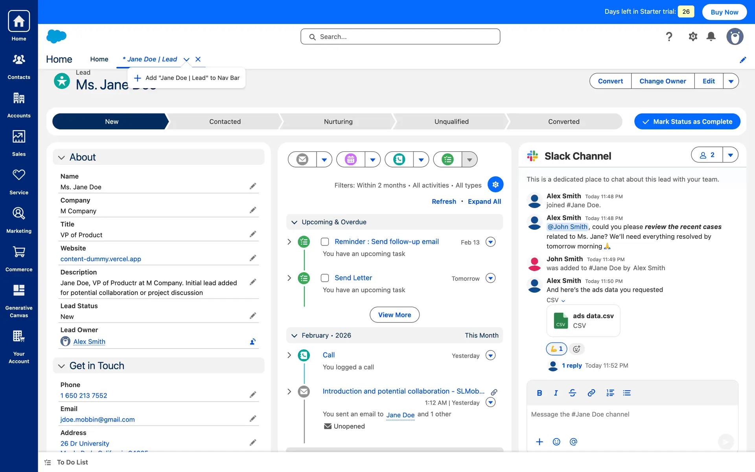The width and height of the screenshot is (755, 472).
Task: Collapse the About section
Action: pyautogui.click(x=61, y=157)
